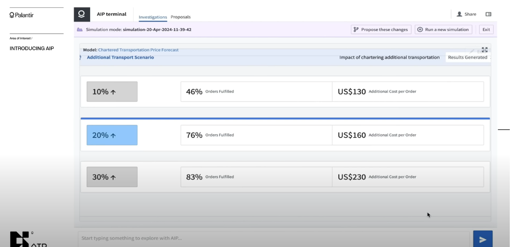Click Propose these changes button
Screen dimensions: 512x247
(x=381, y=29)
